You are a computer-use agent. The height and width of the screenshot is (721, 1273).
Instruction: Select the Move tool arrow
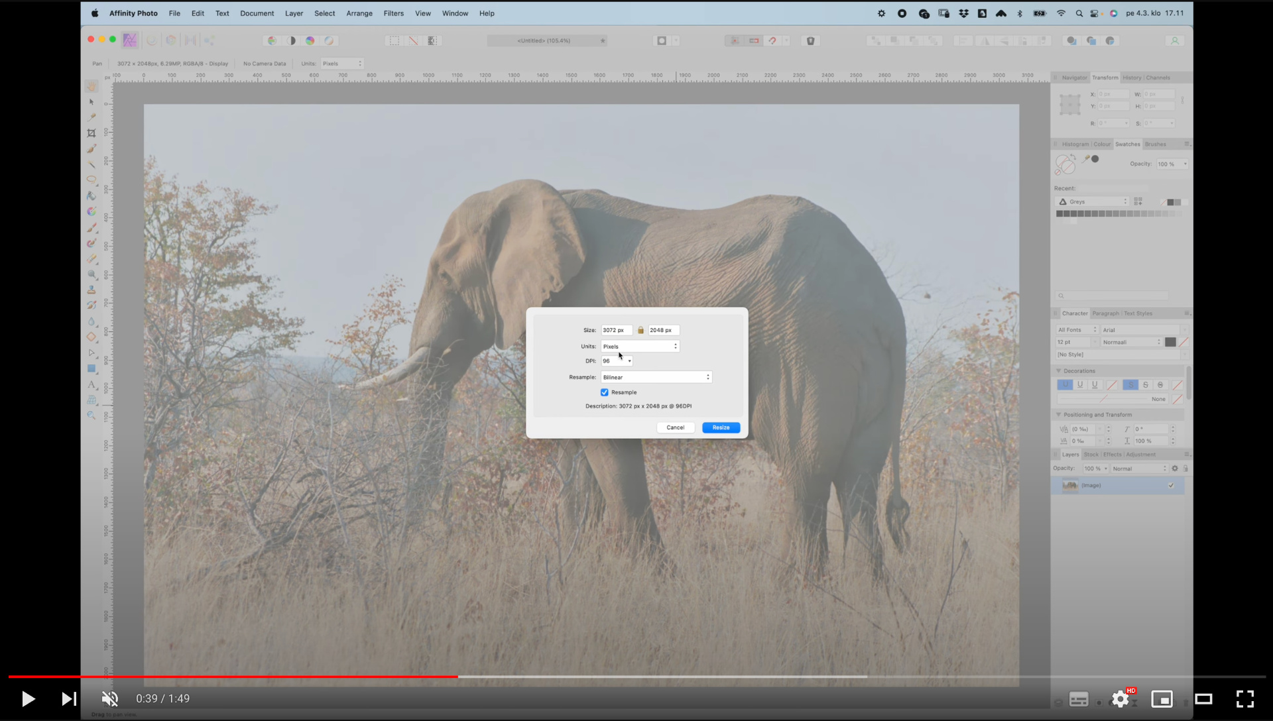91,102
